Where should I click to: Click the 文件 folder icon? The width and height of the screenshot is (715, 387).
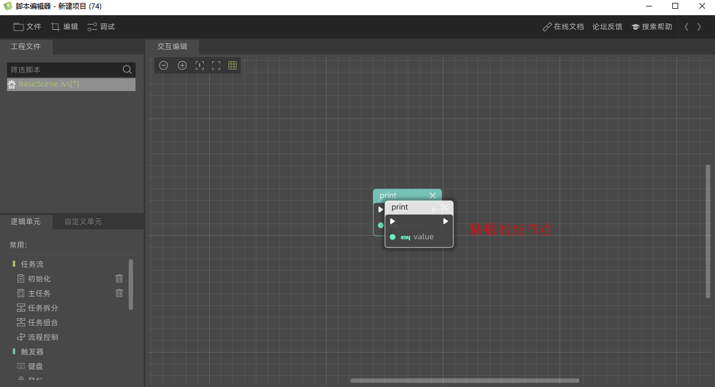click(19, 27)
